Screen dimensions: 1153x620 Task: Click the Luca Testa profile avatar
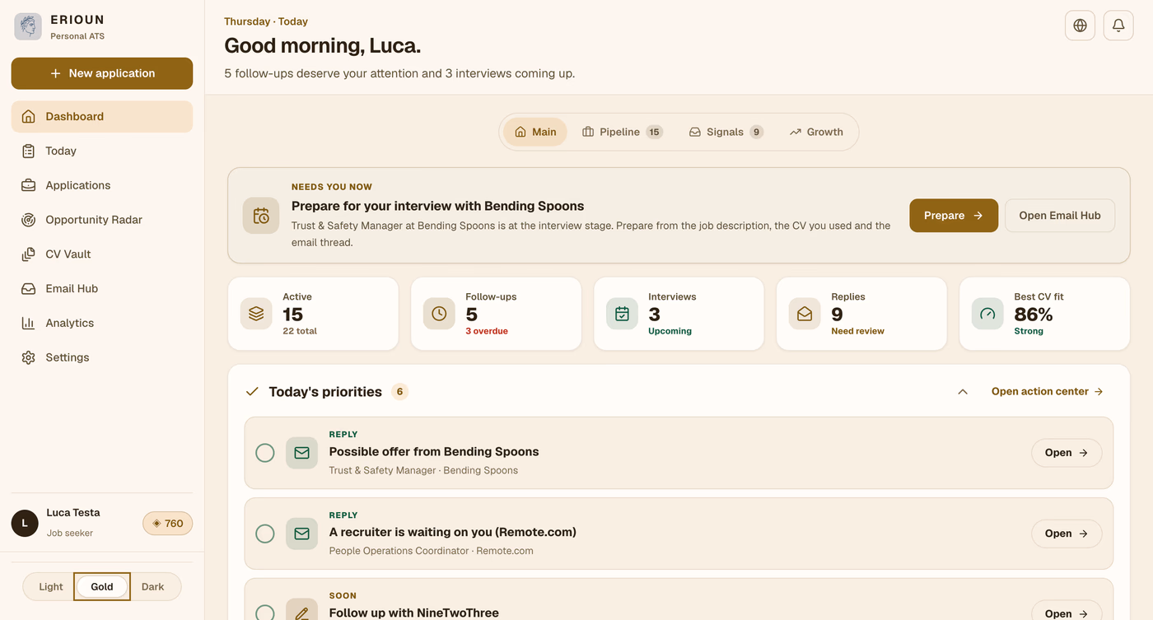pyautogui.click(x=25, y=523)
